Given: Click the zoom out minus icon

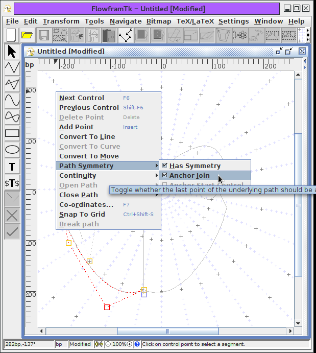Looking at the screenshot, I should [108, 344].
